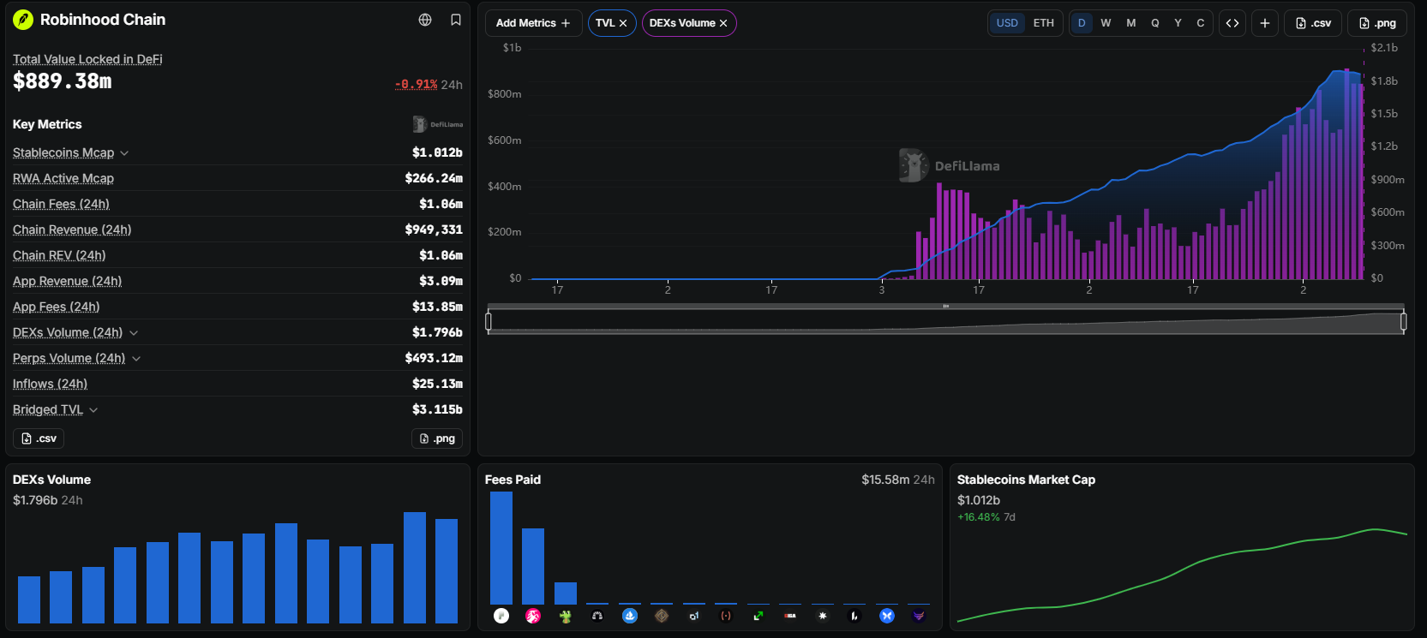1427x638 pixels.
Task: Expand the Bridged TVL row
Action: tap(93, 410)
